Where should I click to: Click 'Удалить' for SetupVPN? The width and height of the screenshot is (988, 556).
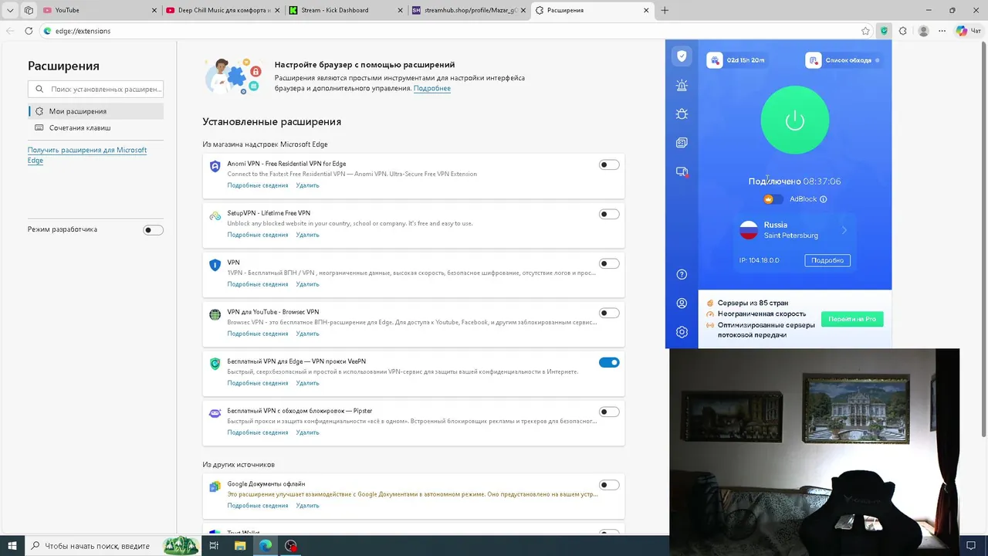coord(307,235)
